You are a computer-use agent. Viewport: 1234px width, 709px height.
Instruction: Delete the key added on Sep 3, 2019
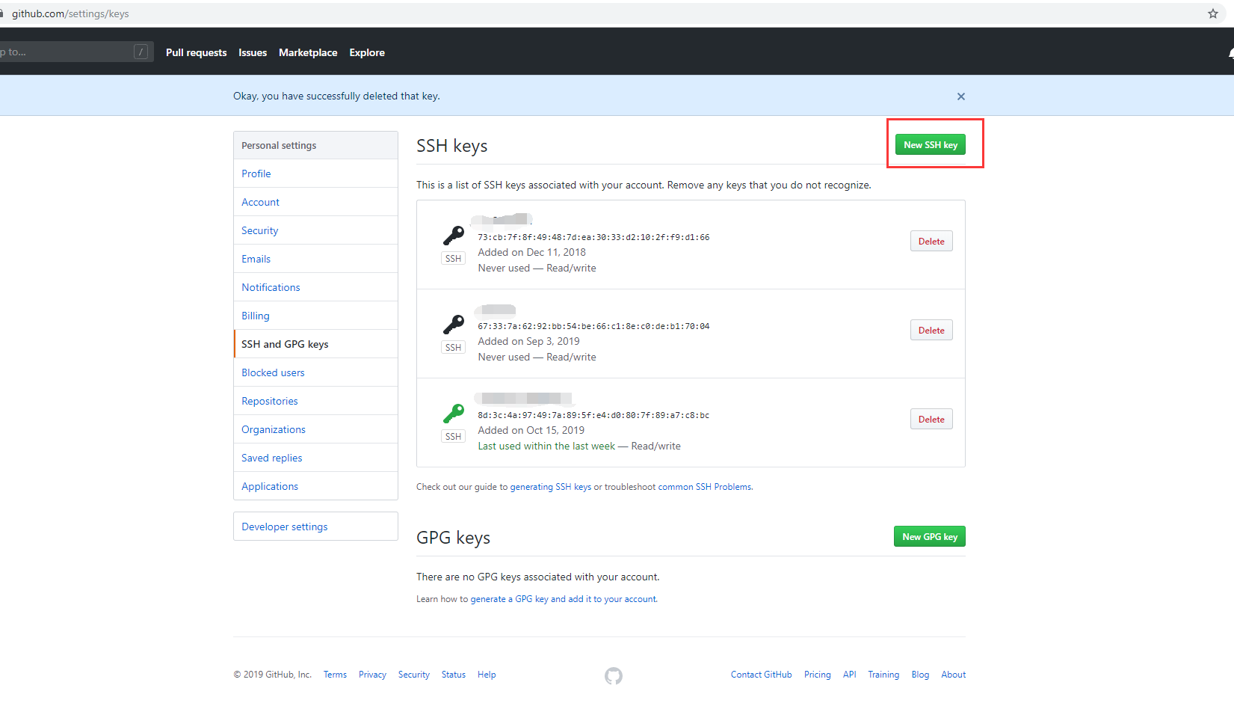[x=931, y=331]
